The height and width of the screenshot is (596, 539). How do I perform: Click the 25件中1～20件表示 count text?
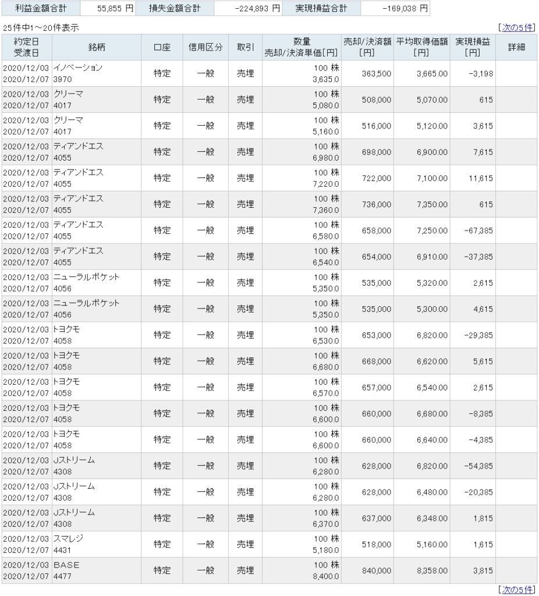[x=41, y=28]
